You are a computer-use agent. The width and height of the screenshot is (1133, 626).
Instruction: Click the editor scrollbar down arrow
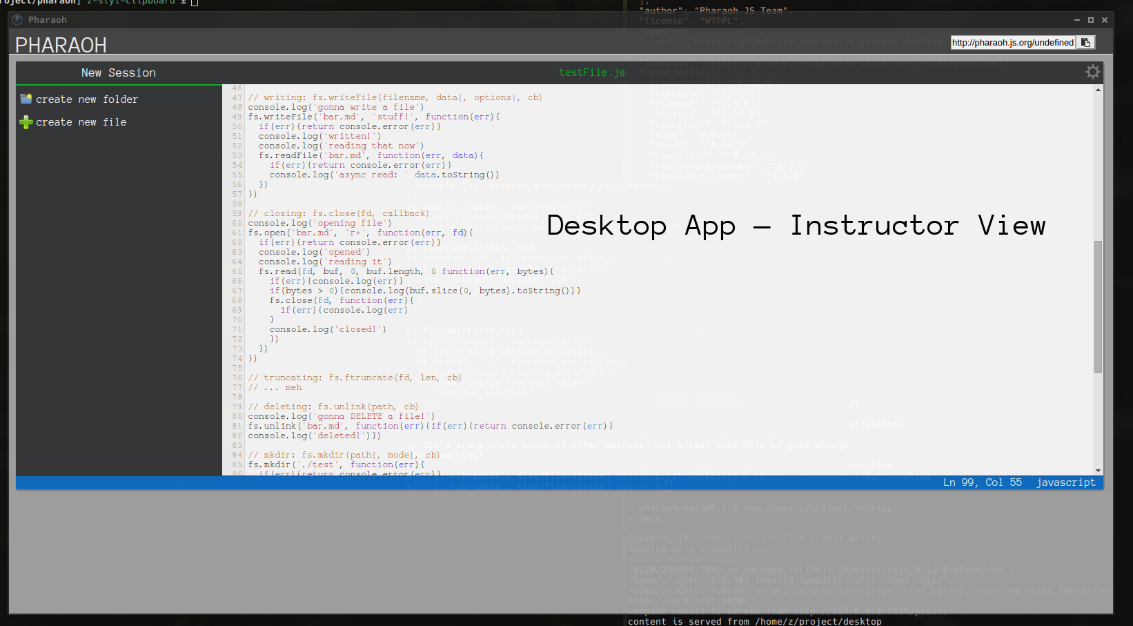(1098, 471)
